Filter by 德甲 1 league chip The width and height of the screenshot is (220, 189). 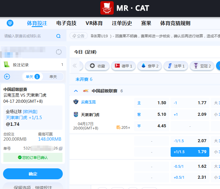123,66
